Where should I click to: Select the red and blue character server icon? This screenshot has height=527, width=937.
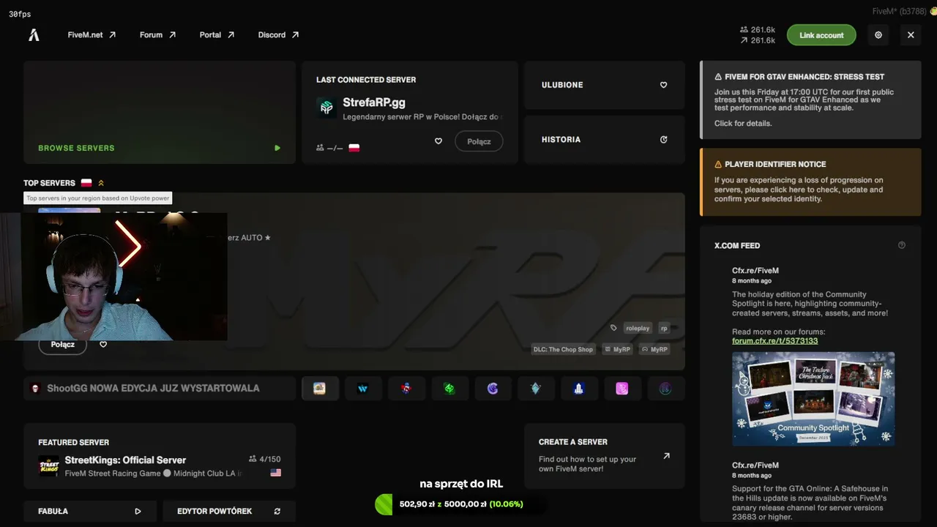[406, 389]
